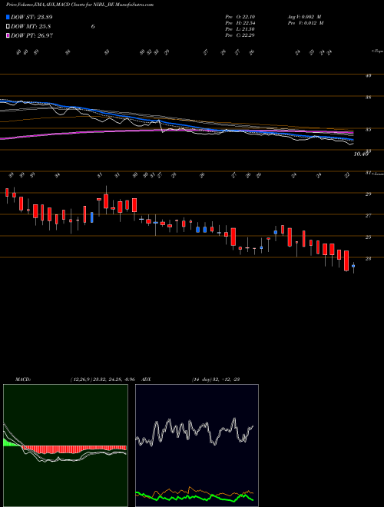The width and height of the screenshot is (384, 507).
Task: Click the price axis label 25
Action: click(x=368, y=237)
